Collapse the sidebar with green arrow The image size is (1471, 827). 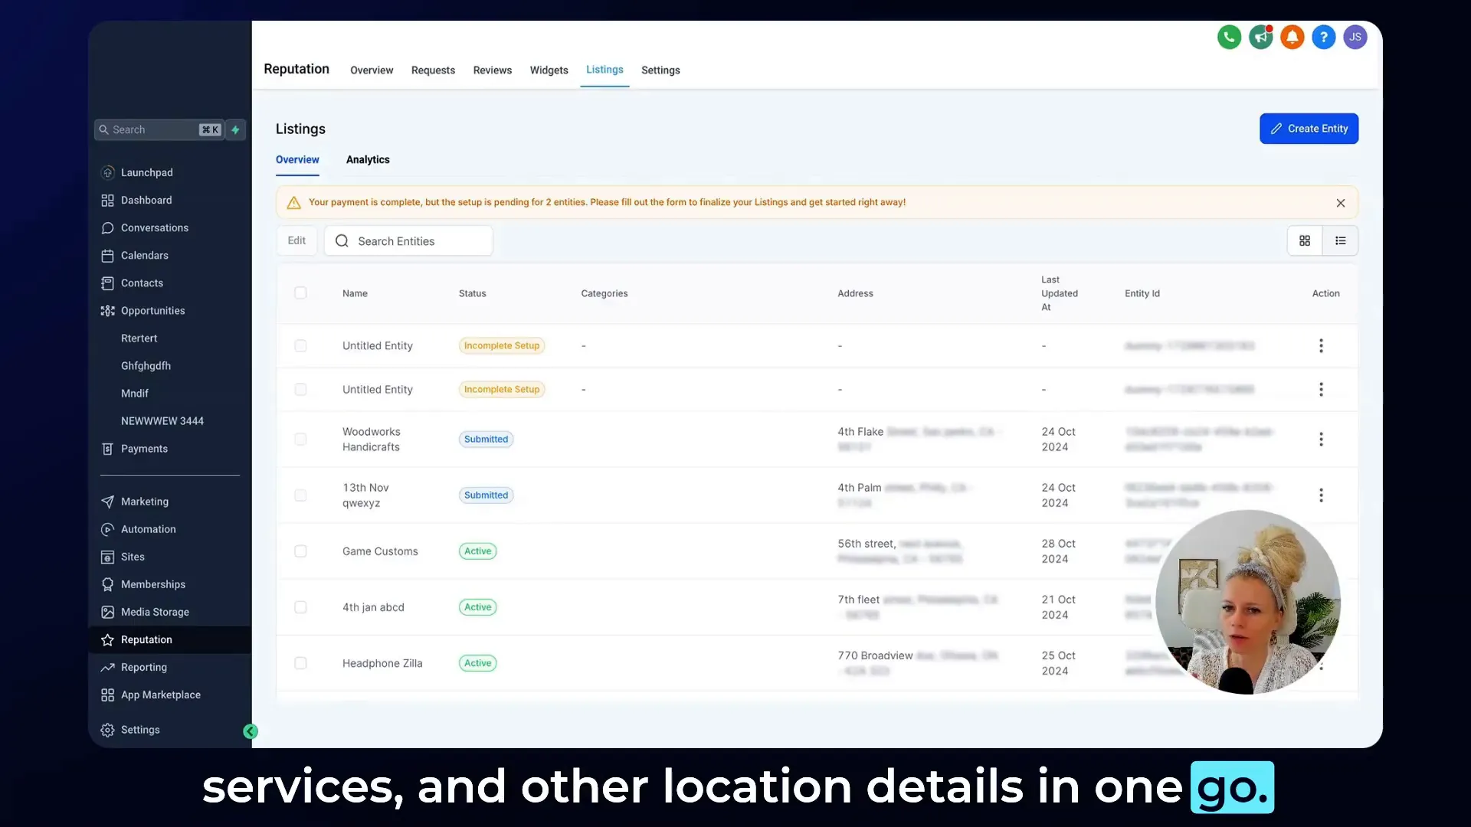point(250,731)
